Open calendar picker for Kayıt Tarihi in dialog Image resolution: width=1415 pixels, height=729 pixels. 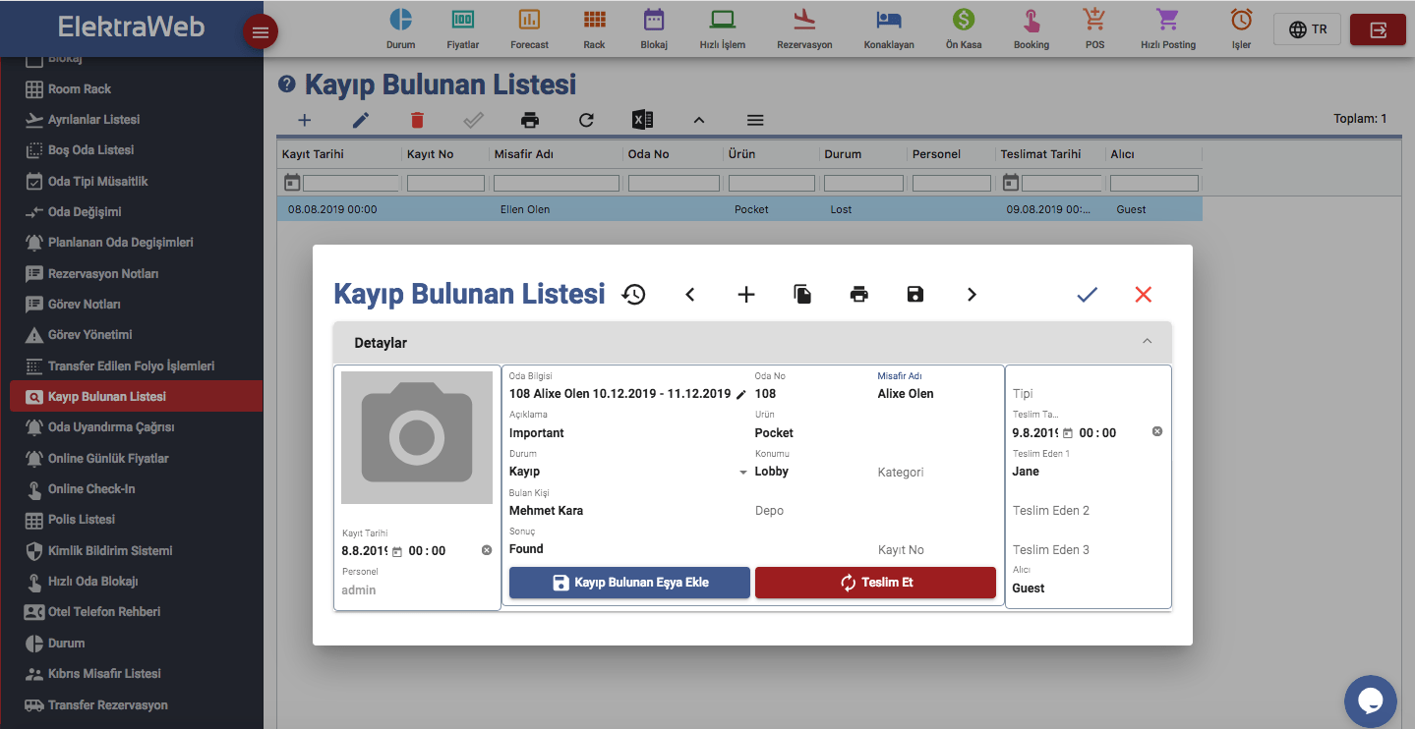[397, 551]
